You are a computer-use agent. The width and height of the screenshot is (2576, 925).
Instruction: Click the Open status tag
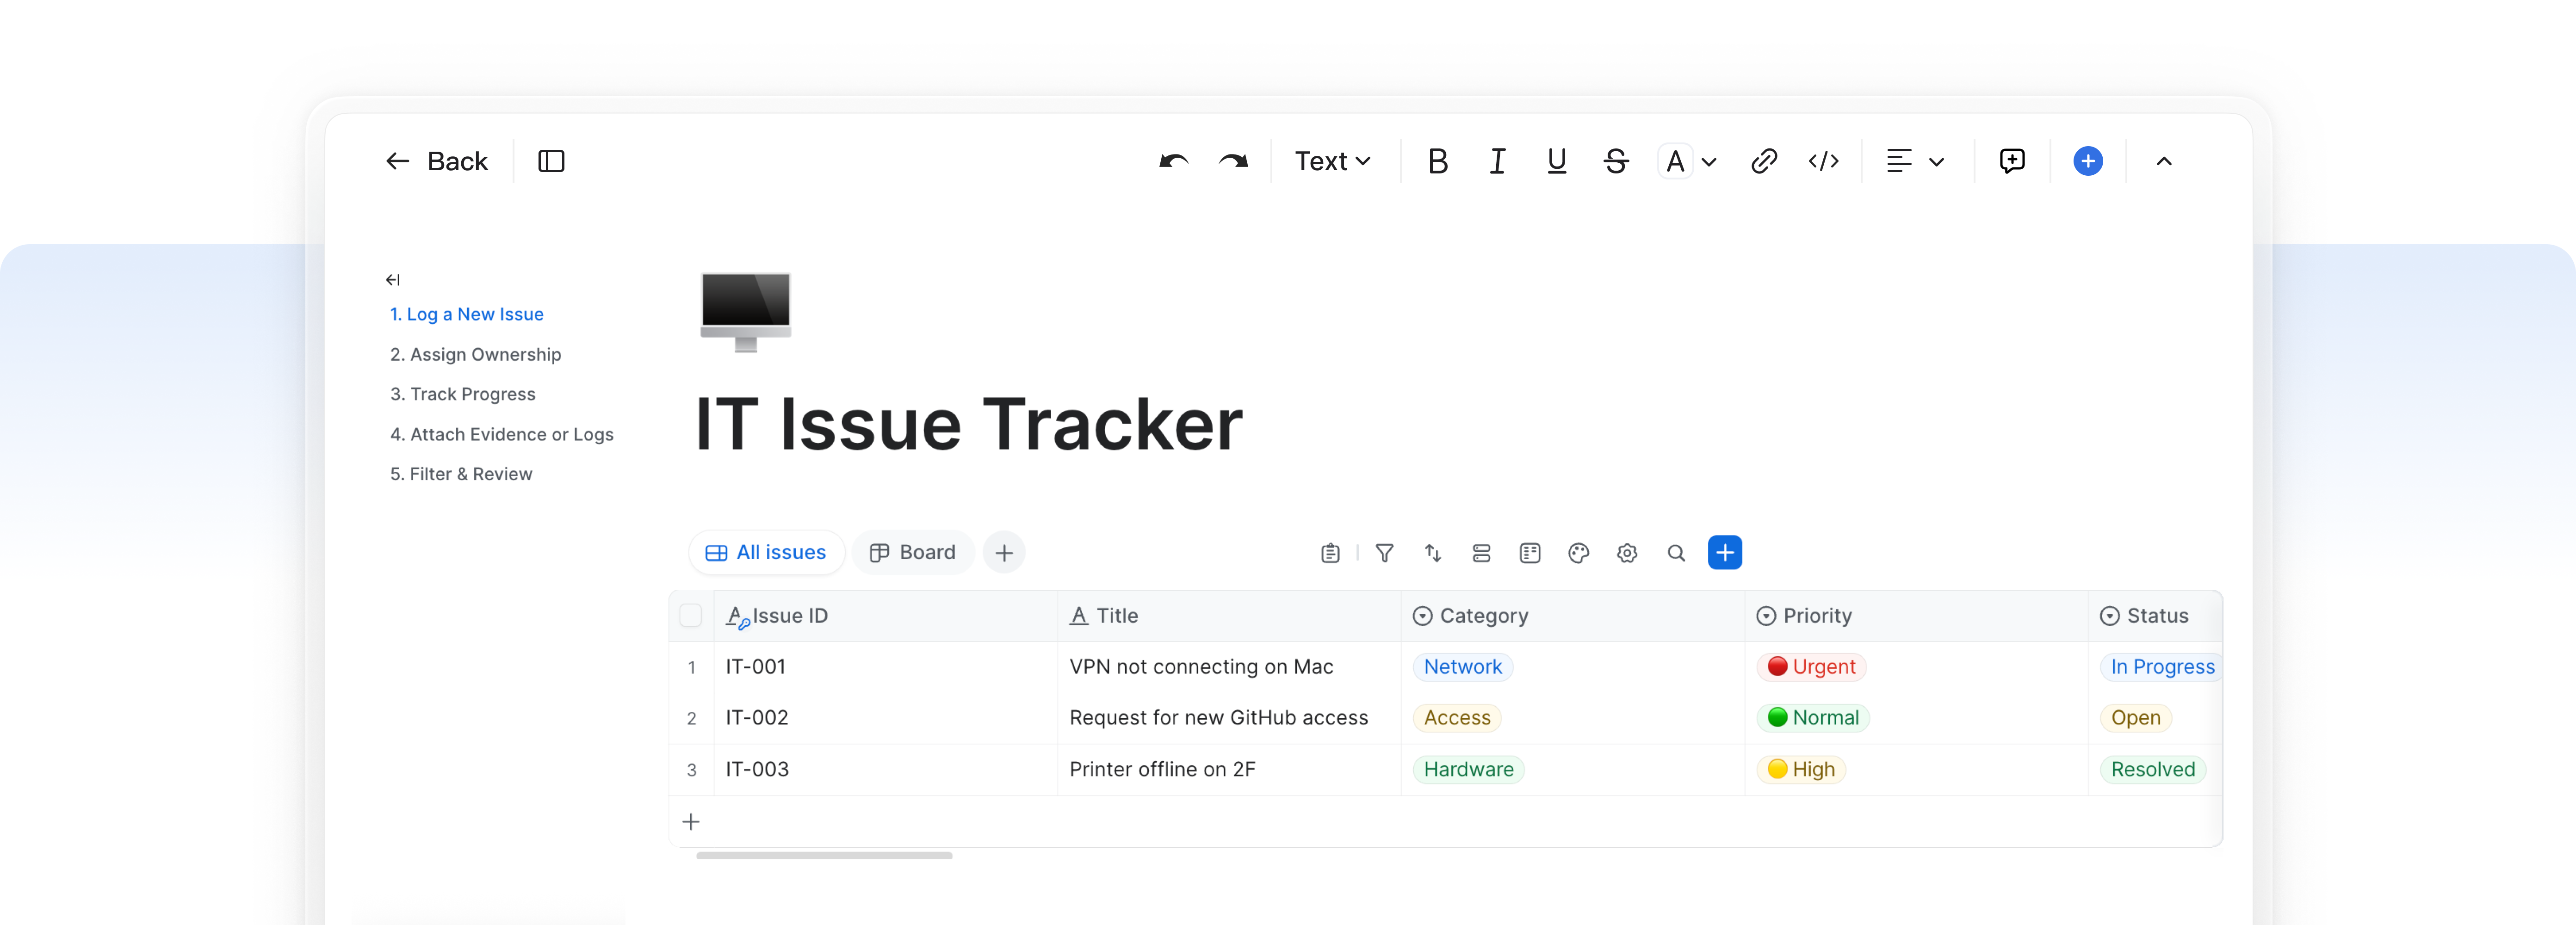pos(2135,718)
